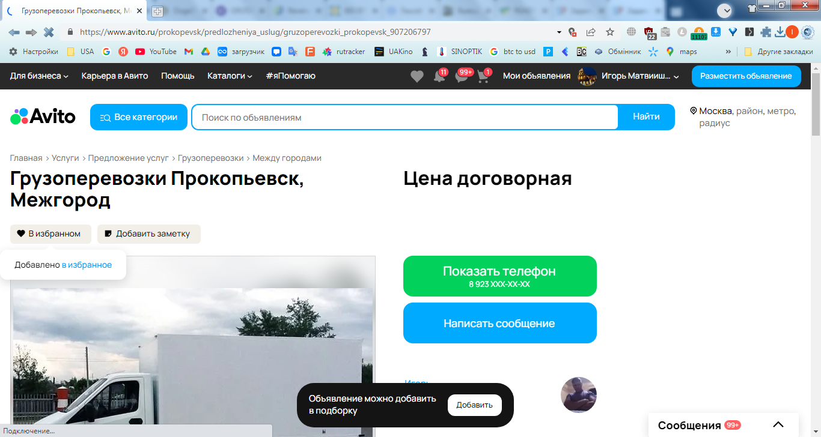
Task: Open the Другие закладки bookmarks folder
Action: coord(778,52)
